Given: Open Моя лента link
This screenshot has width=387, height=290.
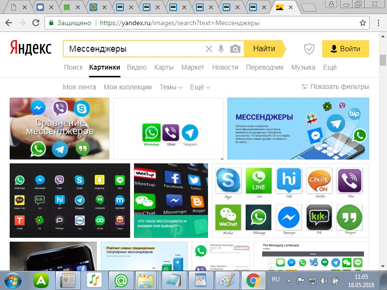Looking at the screenshot, I should (x=79, y=87).
